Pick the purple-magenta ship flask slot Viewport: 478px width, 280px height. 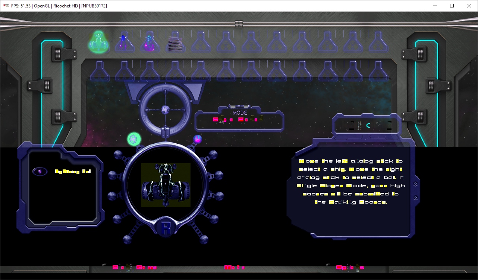click(150, 42)
